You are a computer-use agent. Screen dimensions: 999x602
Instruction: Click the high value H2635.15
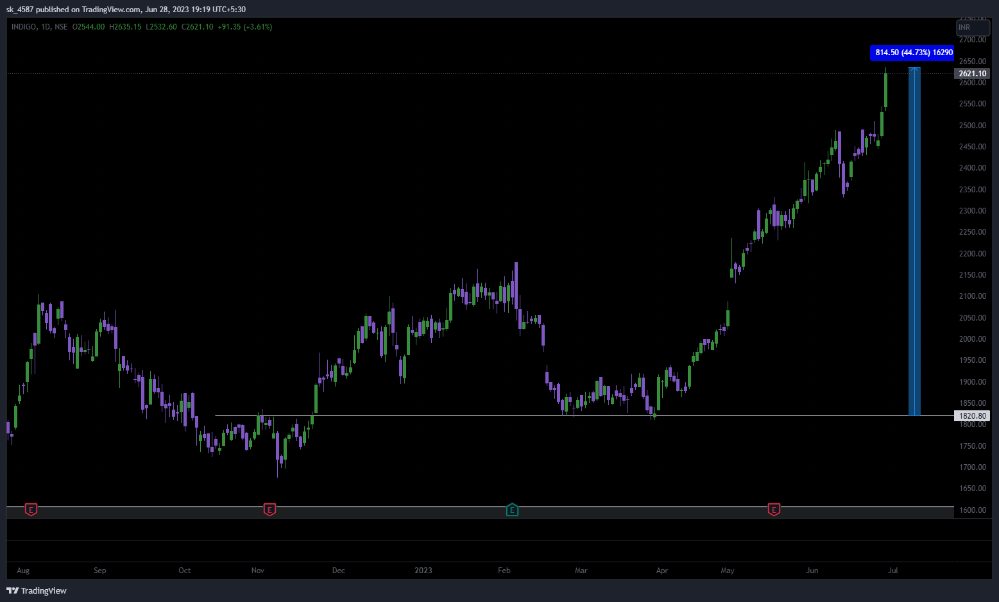coord(125,27)
